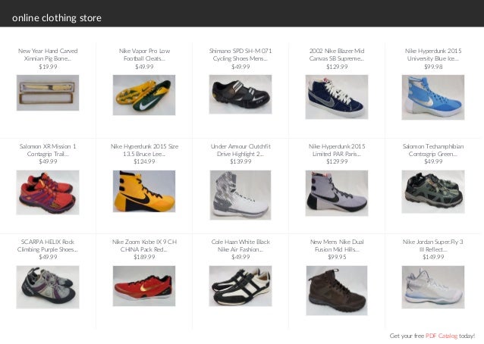Select the $49.99 price under SCARPA HELIX
This screenshot has width=484, height=344.
48,257
